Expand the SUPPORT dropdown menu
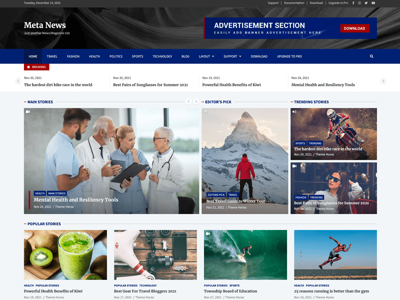 (232, 56)
